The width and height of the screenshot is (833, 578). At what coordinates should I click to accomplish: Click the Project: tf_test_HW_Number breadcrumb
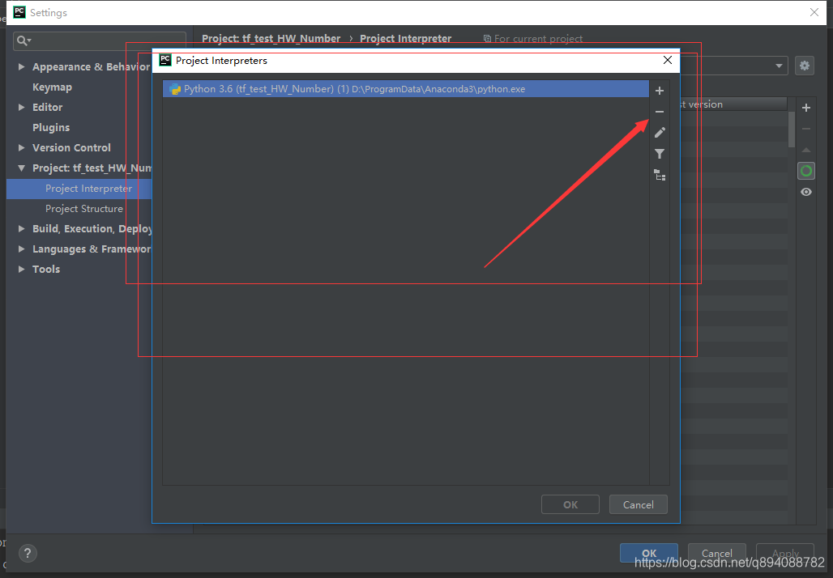pyautogui.click(x=271, y=39)
